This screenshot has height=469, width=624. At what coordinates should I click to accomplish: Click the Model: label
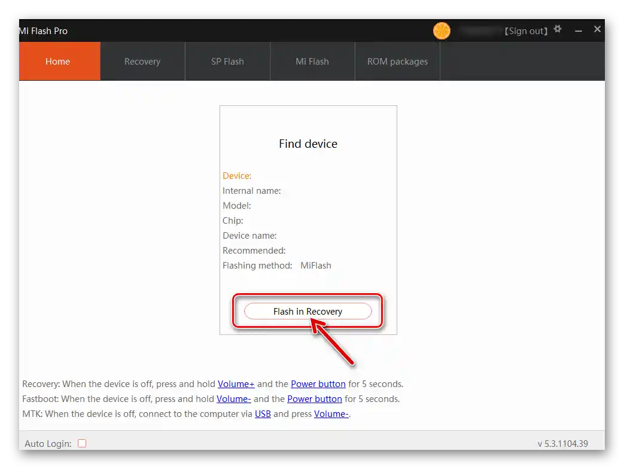237,206
